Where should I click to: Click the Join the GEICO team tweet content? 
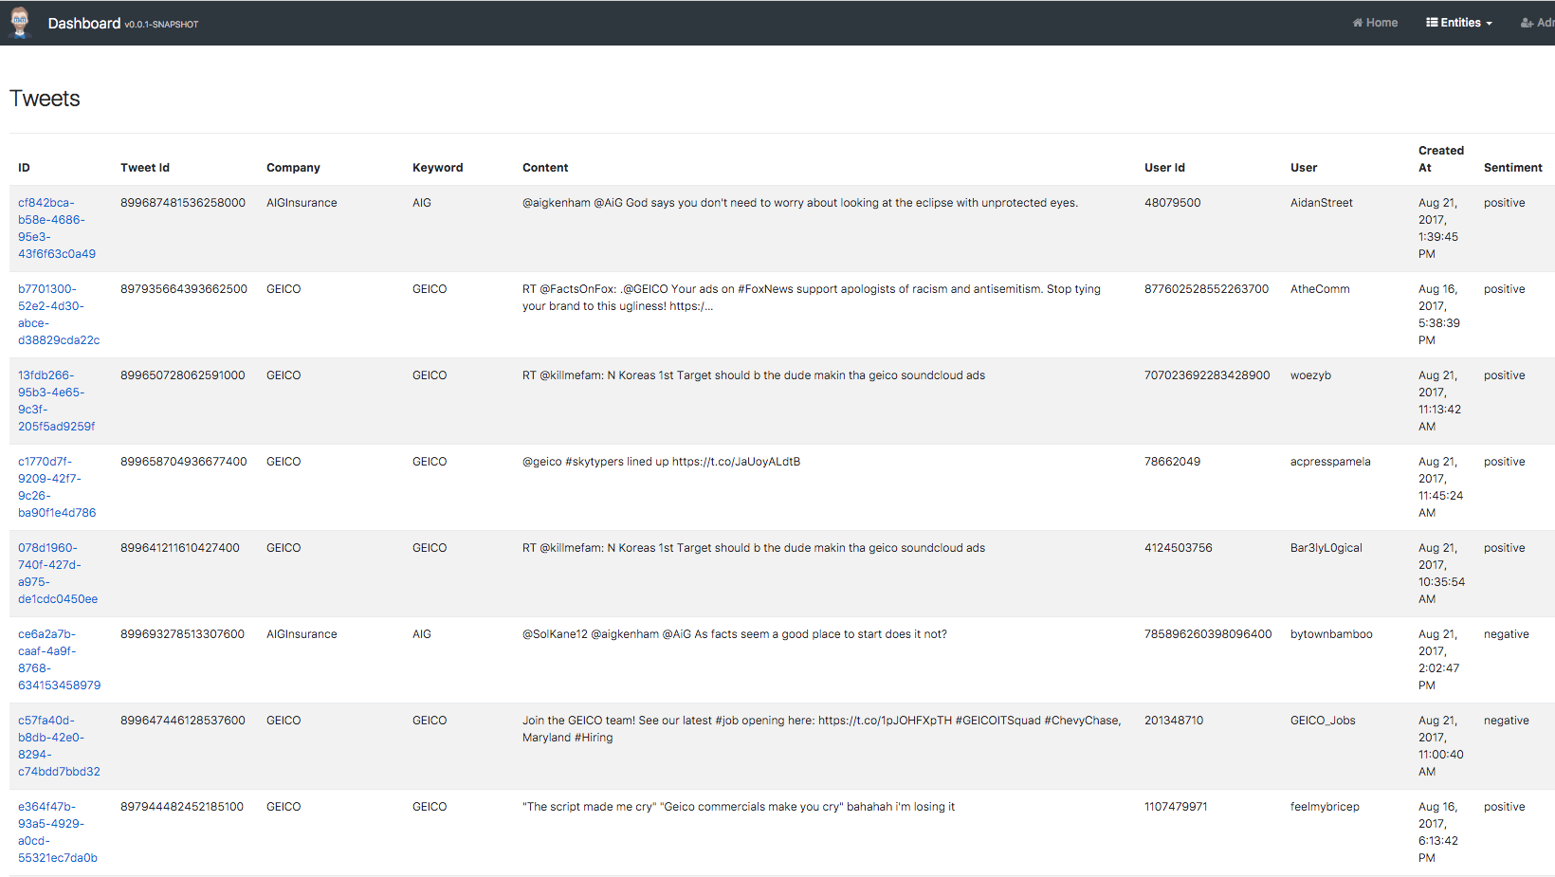tap(821, 729)
